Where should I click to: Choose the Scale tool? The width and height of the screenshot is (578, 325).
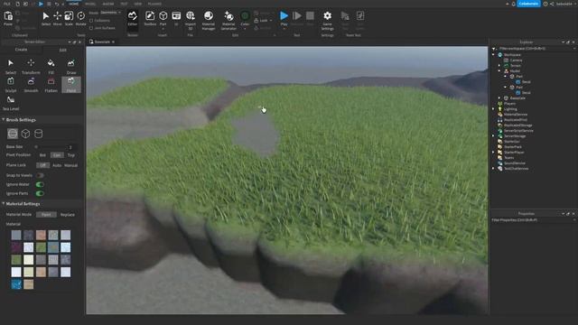69,18
